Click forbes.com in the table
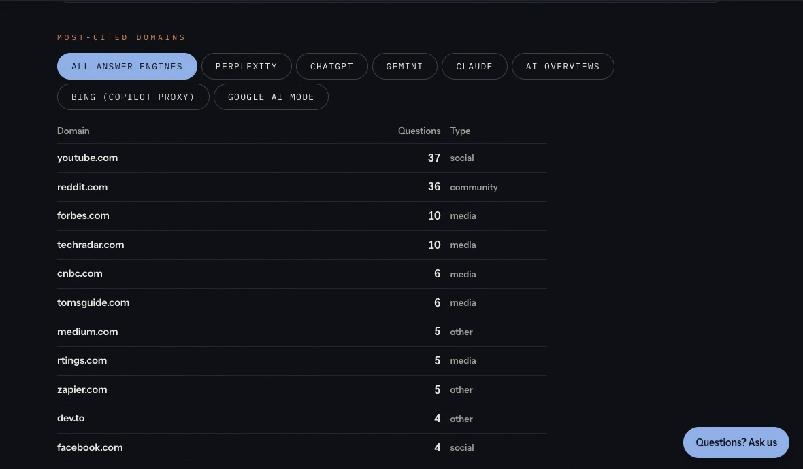This screenshot has height=469, width=803. pos(83,216)
